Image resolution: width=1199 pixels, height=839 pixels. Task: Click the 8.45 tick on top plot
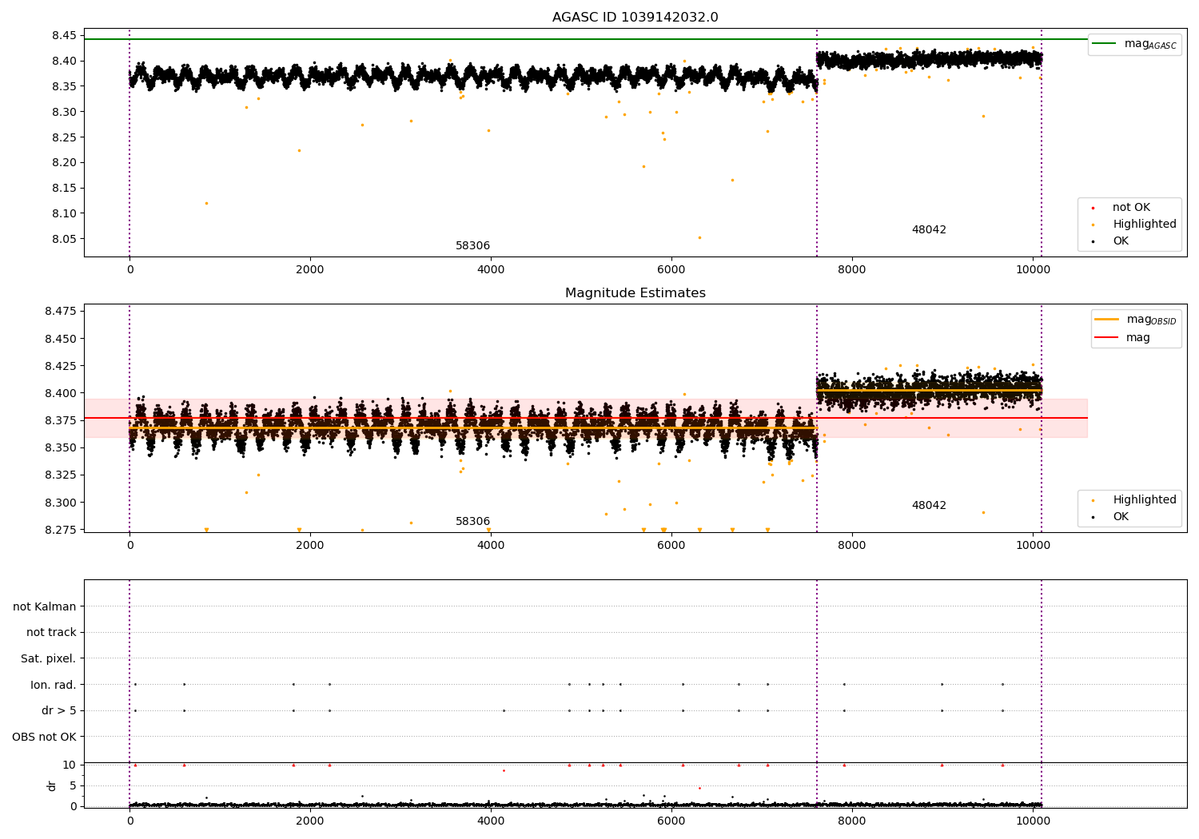(64, 35)
